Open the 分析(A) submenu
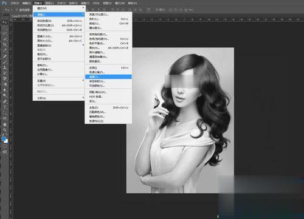Screen dimensions: 304x219 point(59,98)
